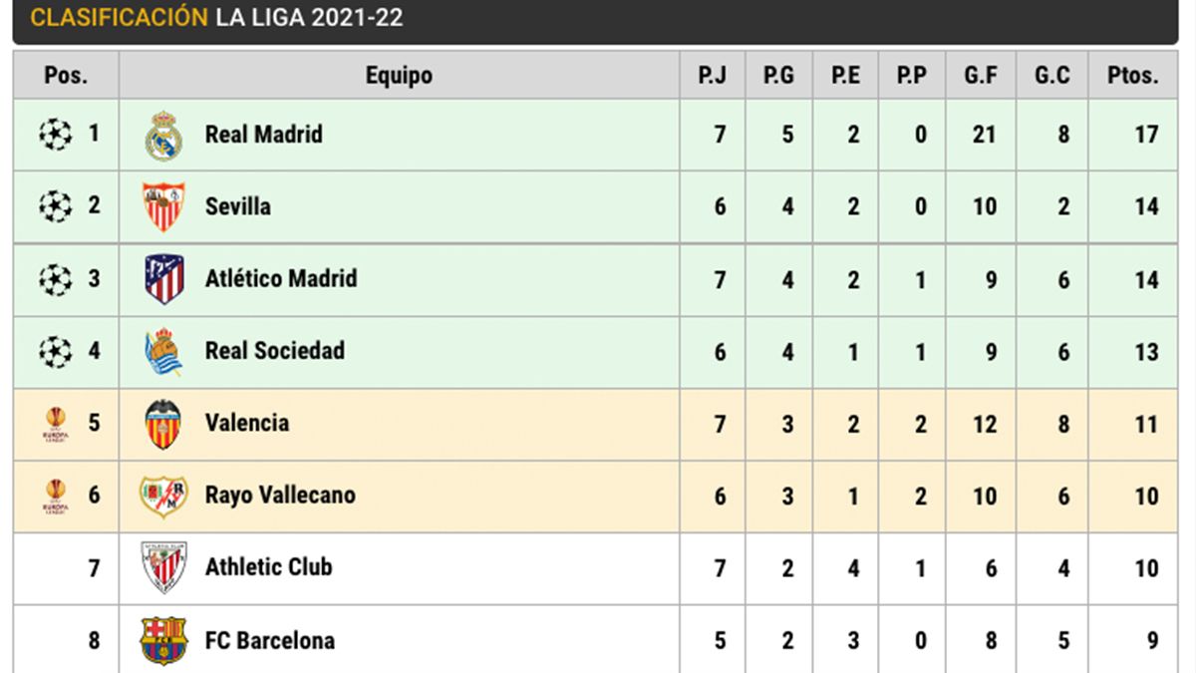The image size is (1196, 673).
Task: Click the Champions League icon beside position 1
Action: click(56, 134)
